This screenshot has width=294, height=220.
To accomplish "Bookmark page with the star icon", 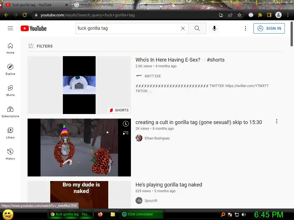I will [239, 15].
